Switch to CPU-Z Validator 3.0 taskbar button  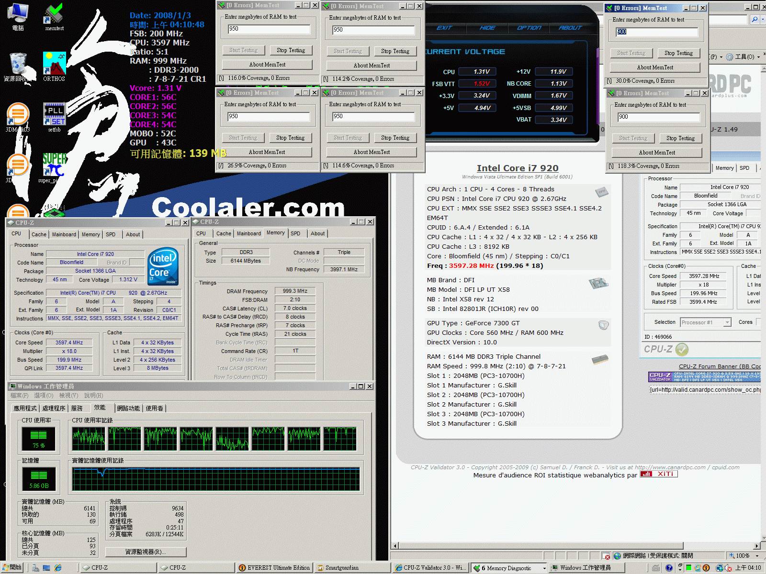pyautogui.click(x=430, y=568)
